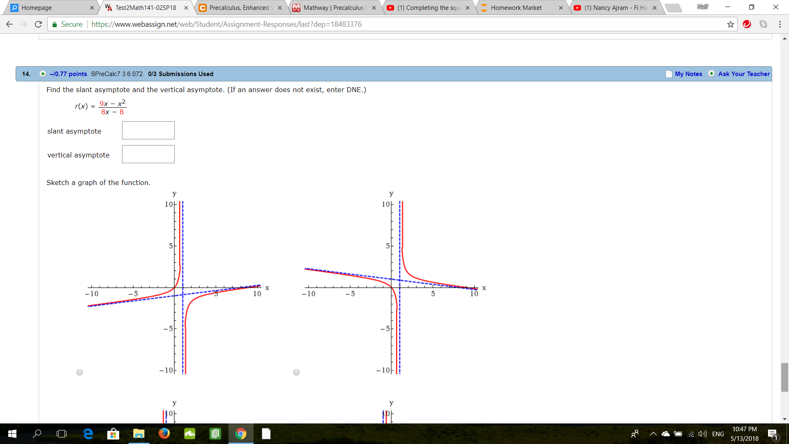789x444 pixels.
Task: Open the Chrome menu (three dots)
Action: (x=780, y=24)
